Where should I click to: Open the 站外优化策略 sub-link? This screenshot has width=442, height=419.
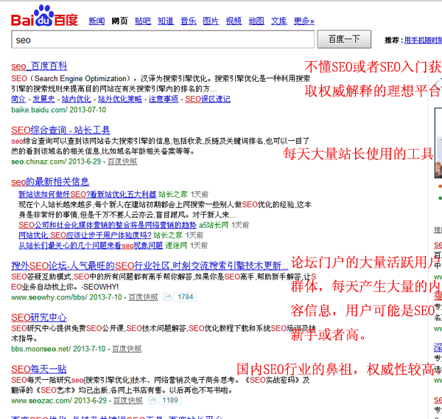click(120, 99)
